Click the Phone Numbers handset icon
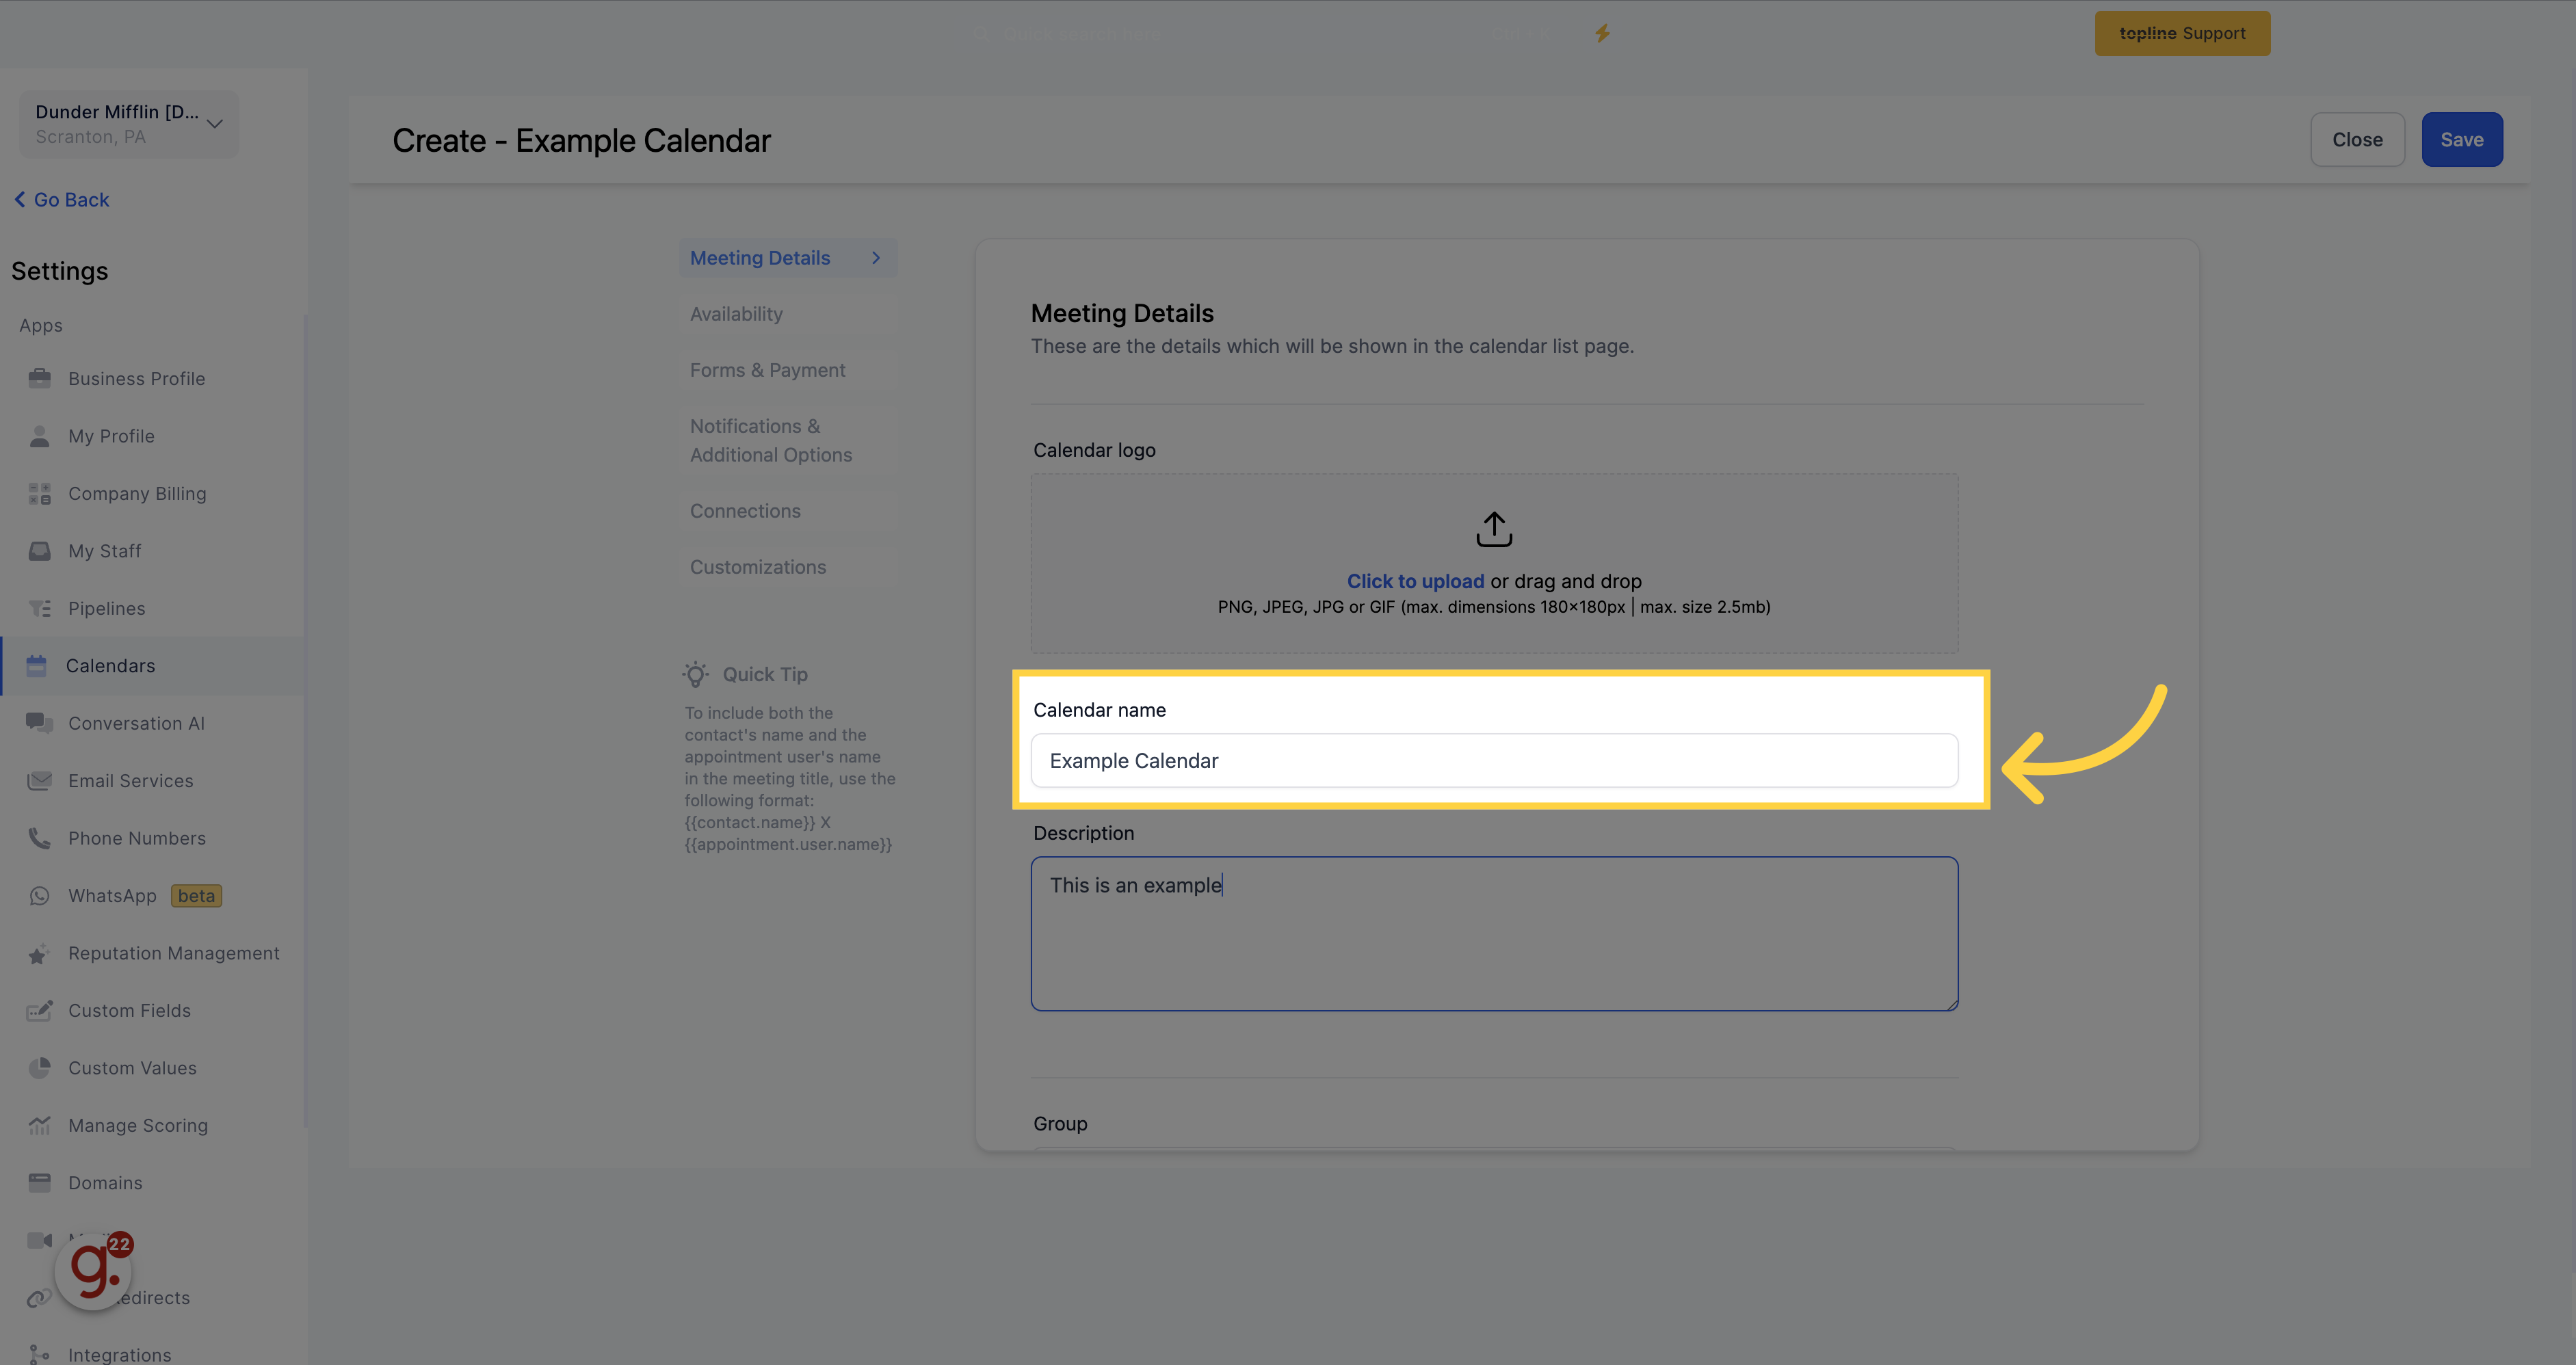Screen dimensions: 2576x1365 (39, 838)
